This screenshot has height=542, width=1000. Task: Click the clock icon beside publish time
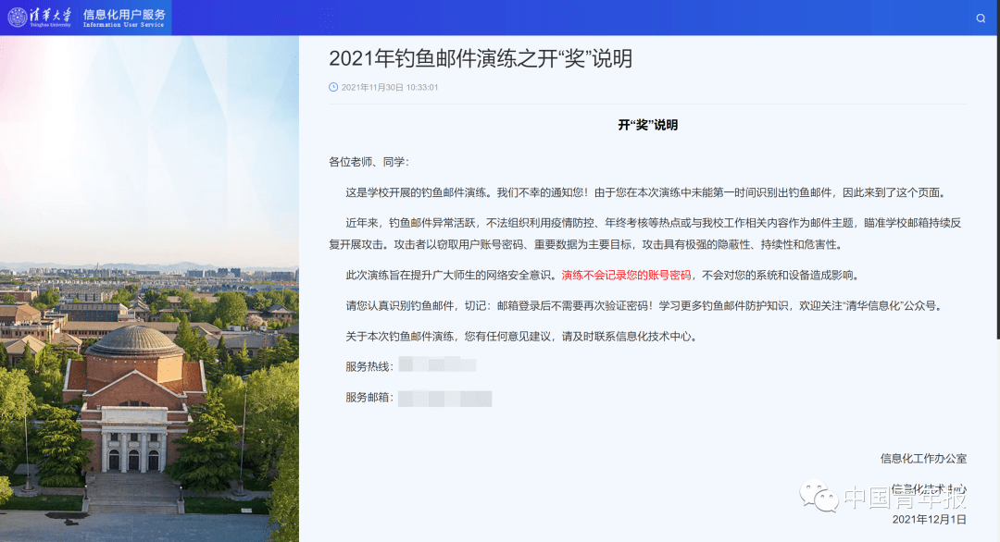(x=333, y=87)
